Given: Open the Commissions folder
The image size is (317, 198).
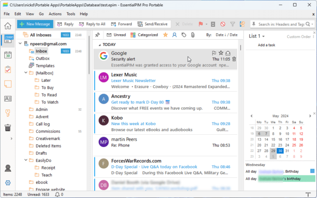Looking at the screenshot, I should tap(48, 131).
